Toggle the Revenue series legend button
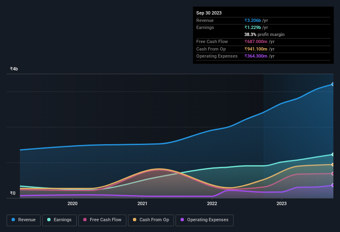This screenshot has height=232, width=340. coord(24,220)
